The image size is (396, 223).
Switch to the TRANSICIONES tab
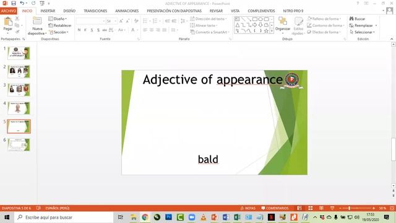95,11
